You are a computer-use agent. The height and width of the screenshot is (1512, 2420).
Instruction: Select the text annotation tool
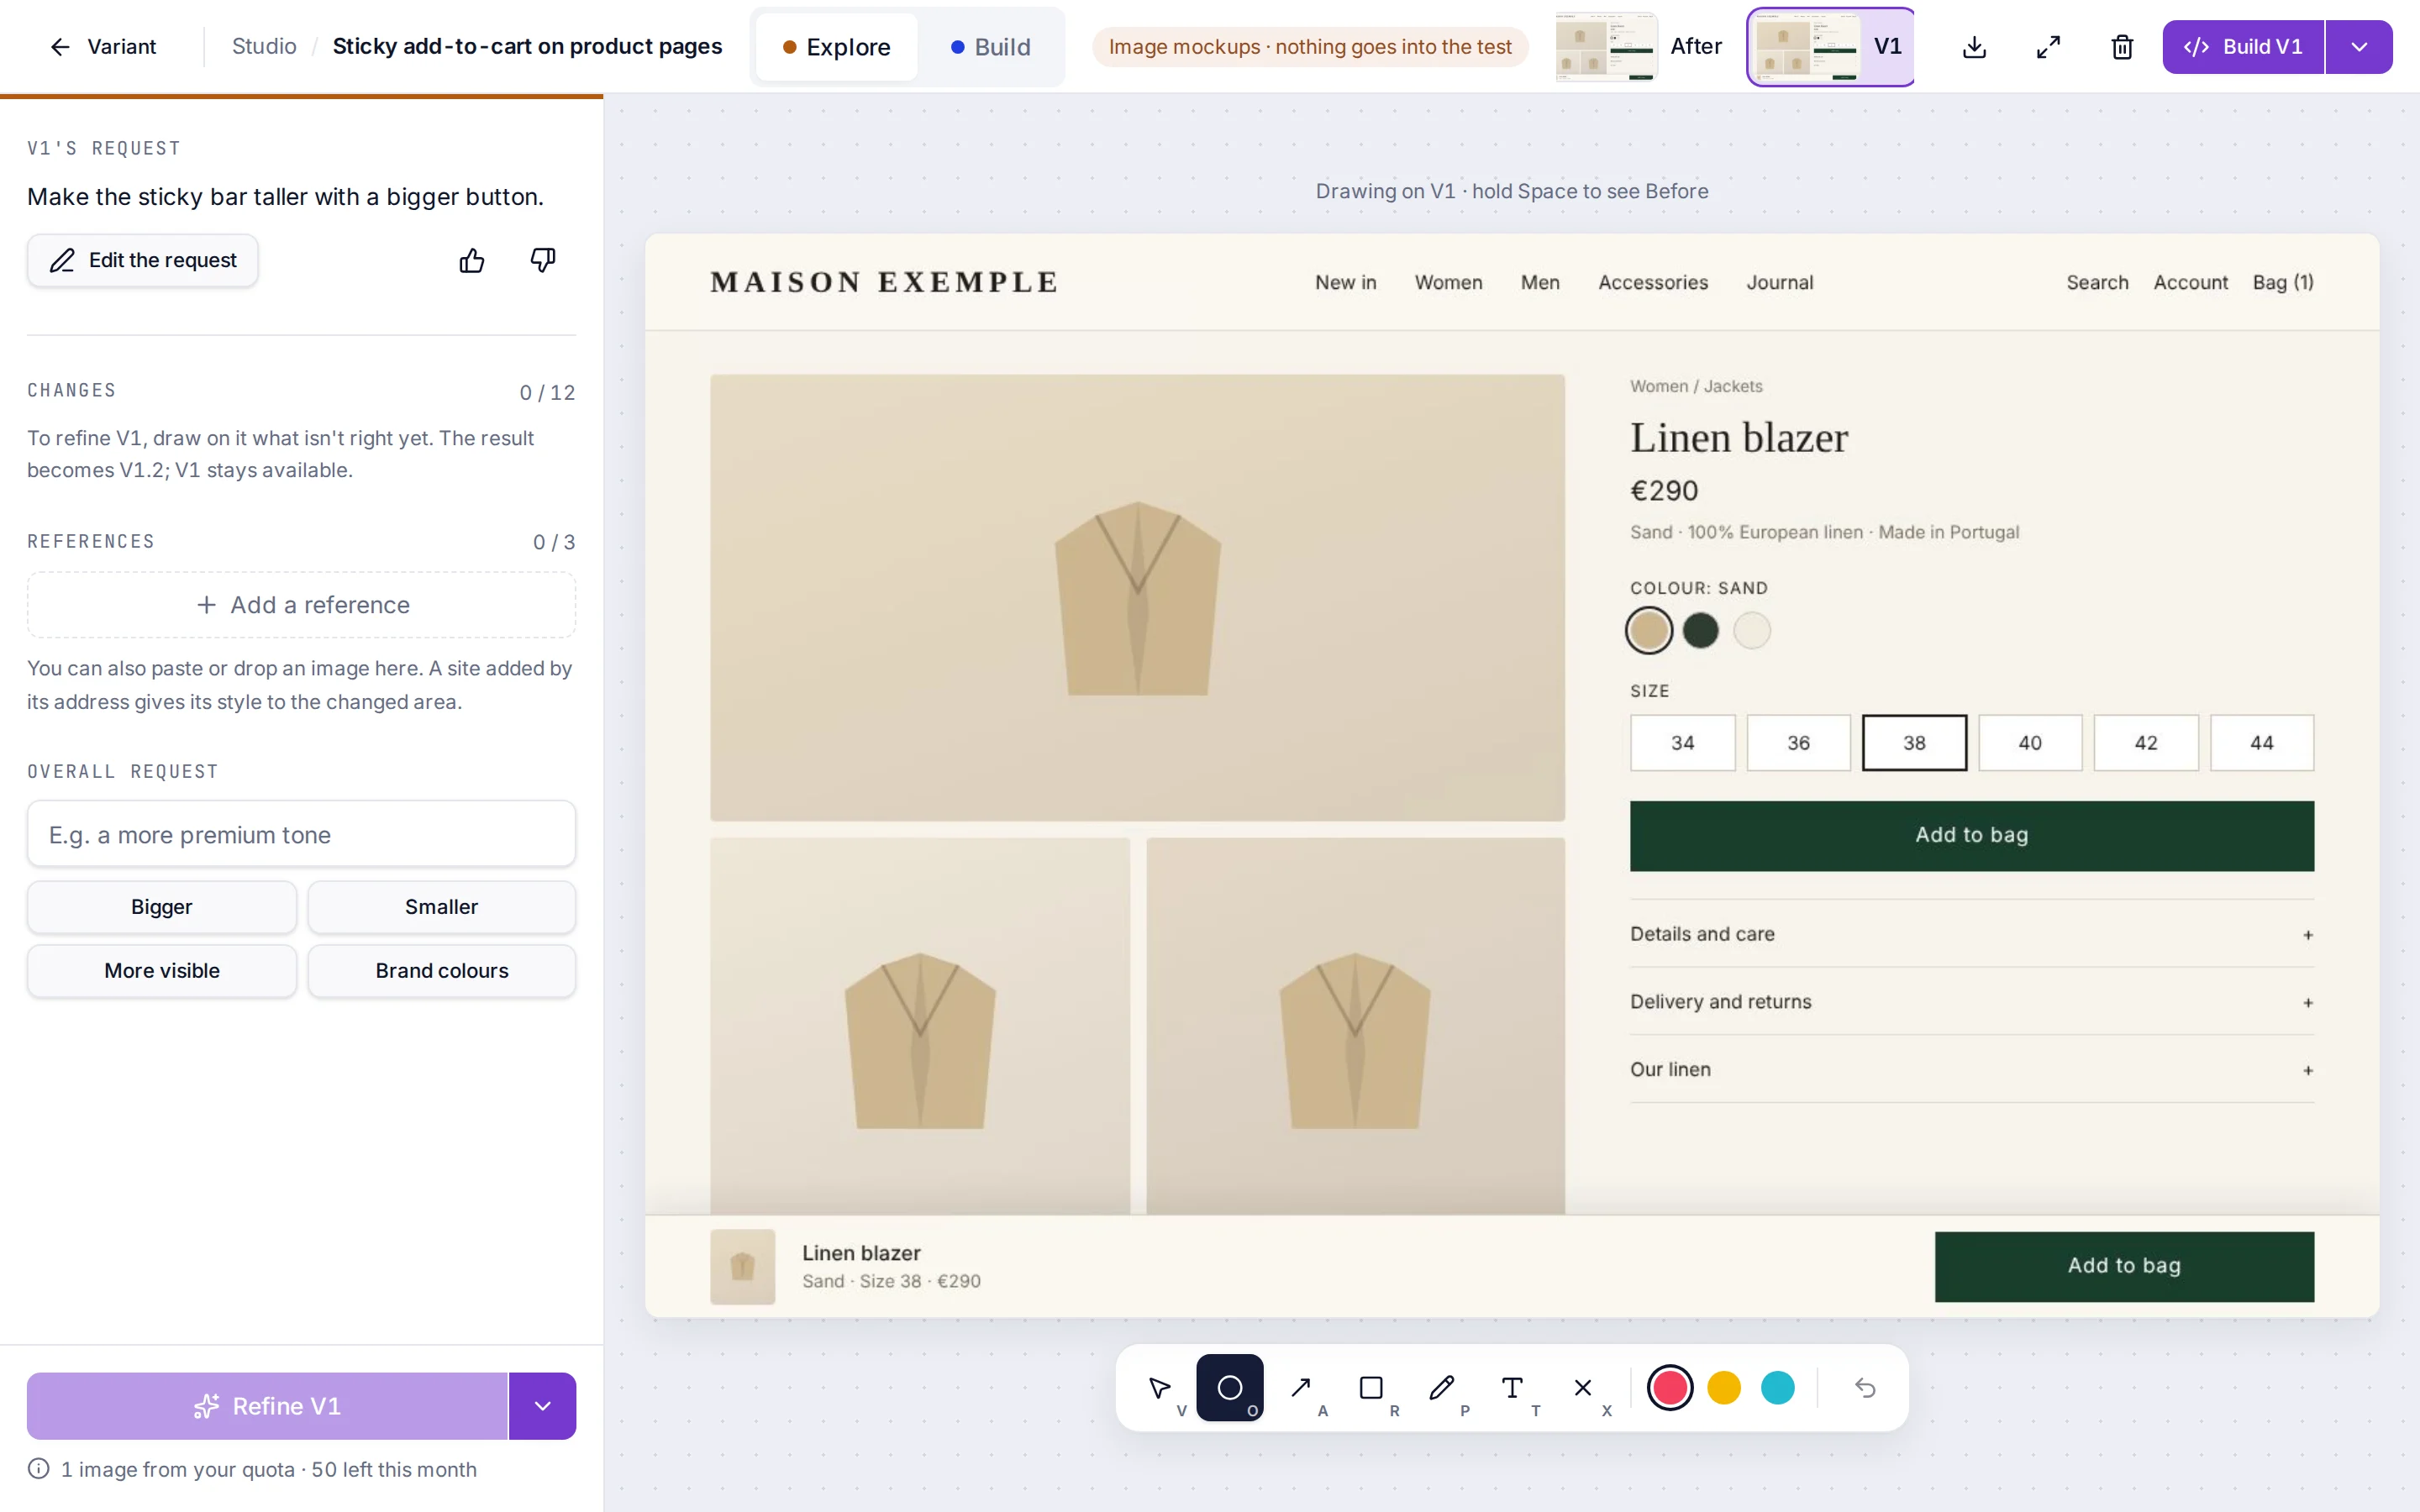tap(1512, 1388)
